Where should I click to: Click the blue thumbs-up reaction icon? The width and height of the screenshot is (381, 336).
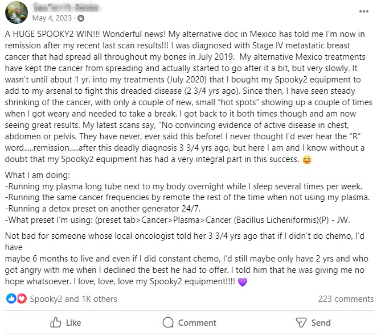click(x=11, y=298)
